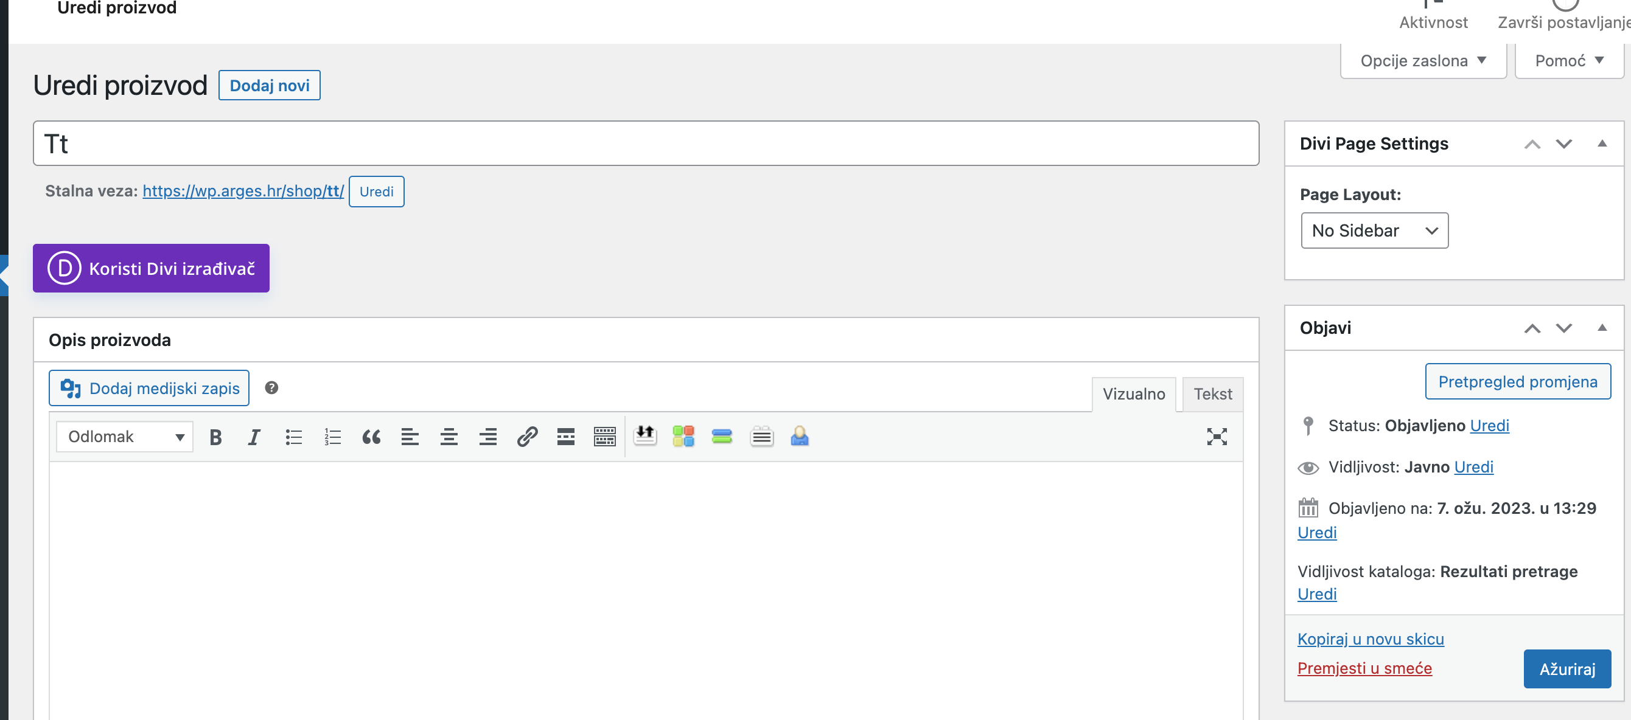
Task: Apply italic formatting
Action: coord(254,437)
